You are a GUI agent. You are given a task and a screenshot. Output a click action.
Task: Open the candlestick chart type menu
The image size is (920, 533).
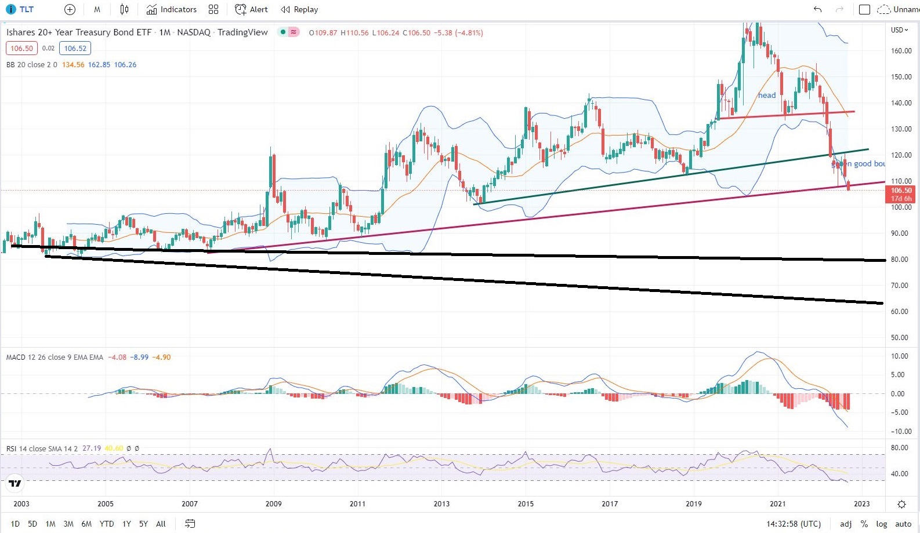(x=124, y=9)
